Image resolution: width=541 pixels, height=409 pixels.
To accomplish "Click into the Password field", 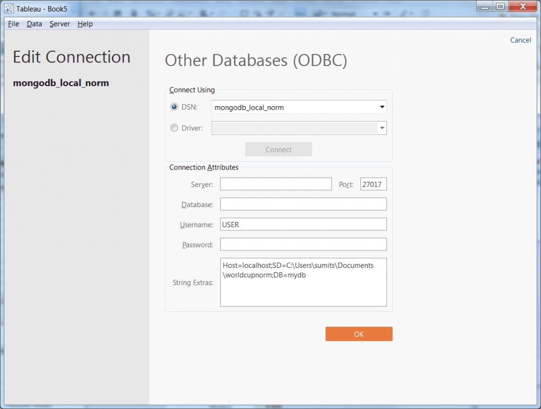I will click(x=303, y=245).
